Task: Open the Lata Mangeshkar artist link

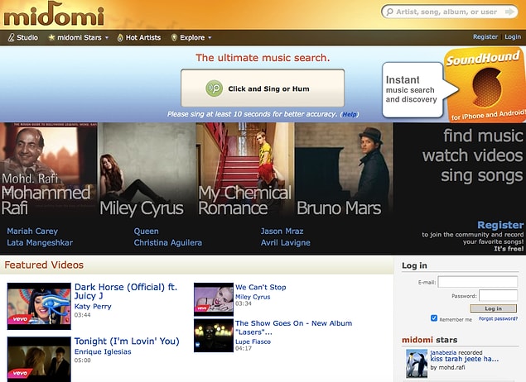Action: coord(40,243)
